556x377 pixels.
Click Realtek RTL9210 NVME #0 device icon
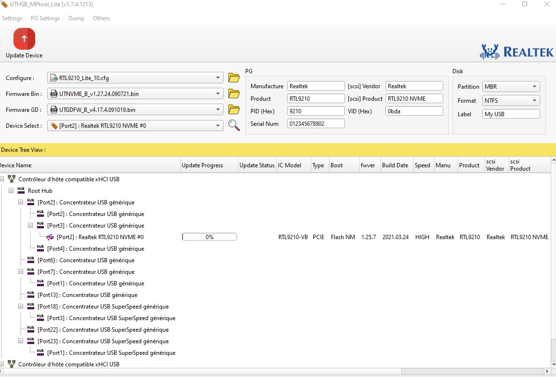click(x=50, y=237)
